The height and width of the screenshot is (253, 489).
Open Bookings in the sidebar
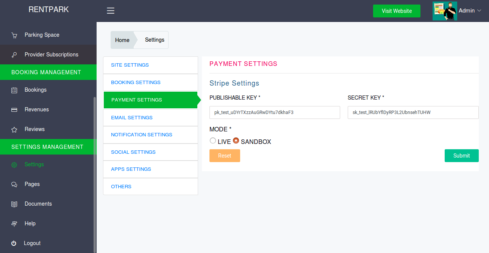pyautogui.click(x=48, y=90)
